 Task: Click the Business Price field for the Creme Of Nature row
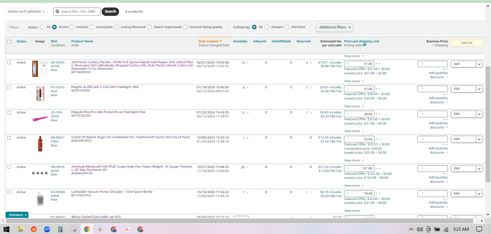click(x=432, y=139)
